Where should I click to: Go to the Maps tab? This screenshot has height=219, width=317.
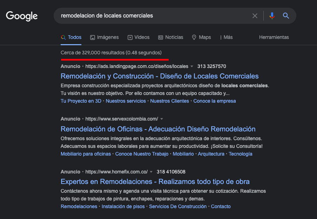point(201,37)
